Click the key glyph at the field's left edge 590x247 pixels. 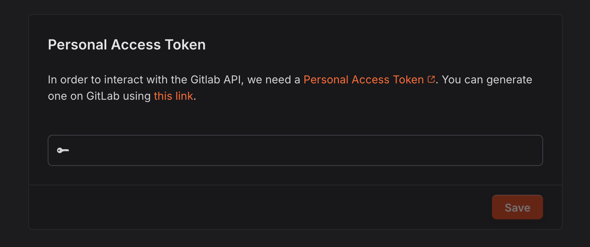coord(63,150)
